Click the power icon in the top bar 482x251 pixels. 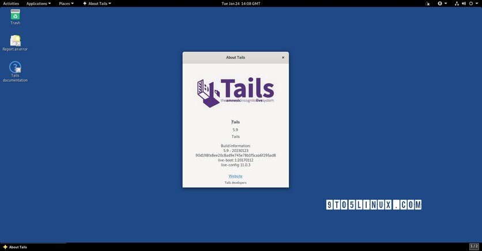471,3
